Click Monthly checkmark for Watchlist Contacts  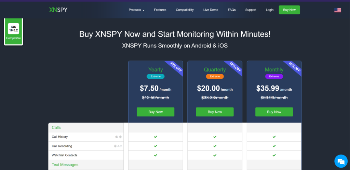274,155
